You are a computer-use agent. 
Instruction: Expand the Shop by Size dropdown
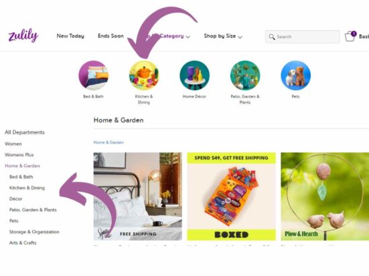pyautogui.click(x=223, y=36)
